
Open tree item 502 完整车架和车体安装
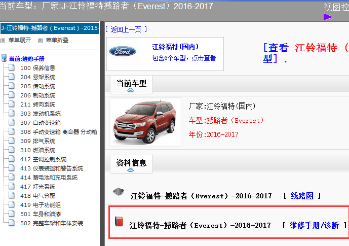coord(52,223)
